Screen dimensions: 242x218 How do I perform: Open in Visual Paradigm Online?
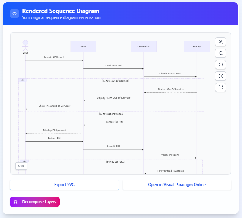177,185
